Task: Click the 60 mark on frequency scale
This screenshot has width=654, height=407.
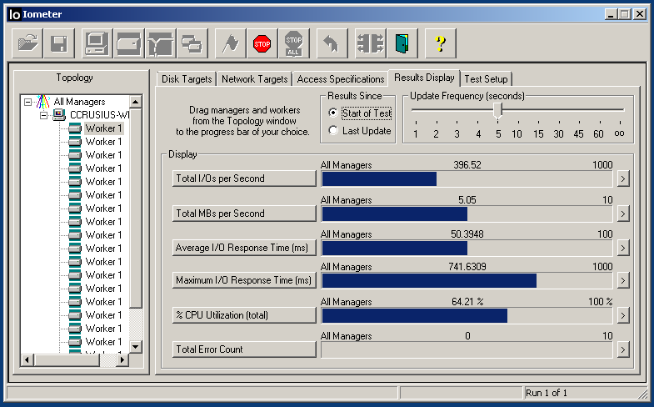Action: pos(598,134)
